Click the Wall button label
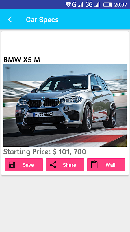Image resolution: width=130 pixels, height=232 pixels. 111,165
